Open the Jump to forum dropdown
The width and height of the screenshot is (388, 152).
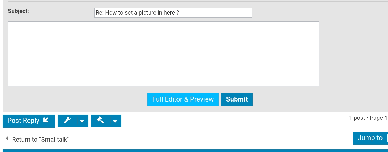370,138
